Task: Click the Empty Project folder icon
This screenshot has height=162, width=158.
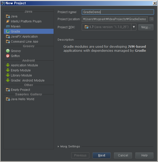Action: click(x=8, y=90)
